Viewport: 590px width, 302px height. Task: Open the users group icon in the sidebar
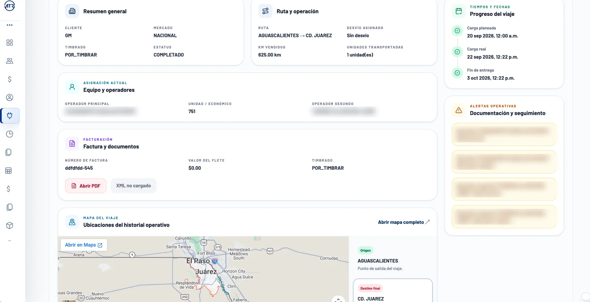click(x=10, y=61)
